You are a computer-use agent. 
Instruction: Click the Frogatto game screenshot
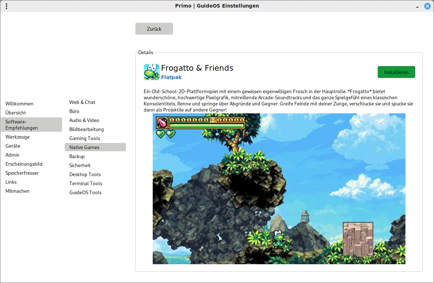[279, 189]
